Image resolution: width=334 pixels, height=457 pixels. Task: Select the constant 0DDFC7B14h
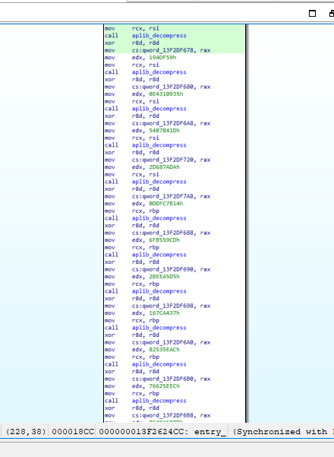coord(165,204)
